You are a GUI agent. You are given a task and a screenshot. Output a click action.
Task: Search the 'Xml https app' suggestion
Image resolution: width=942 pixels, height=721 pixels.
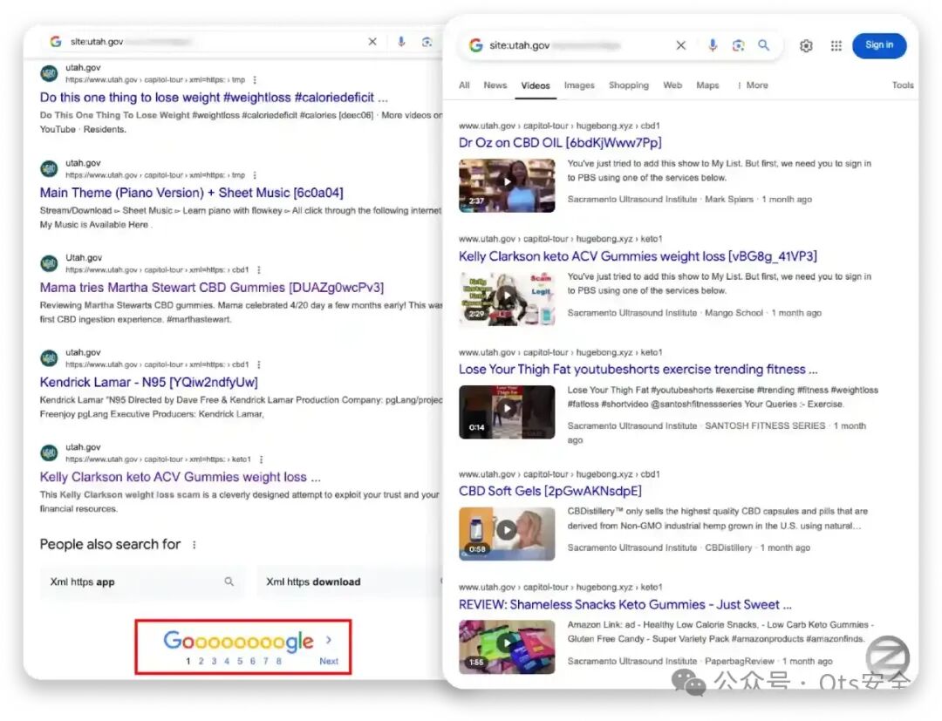(x=143, y=582)
